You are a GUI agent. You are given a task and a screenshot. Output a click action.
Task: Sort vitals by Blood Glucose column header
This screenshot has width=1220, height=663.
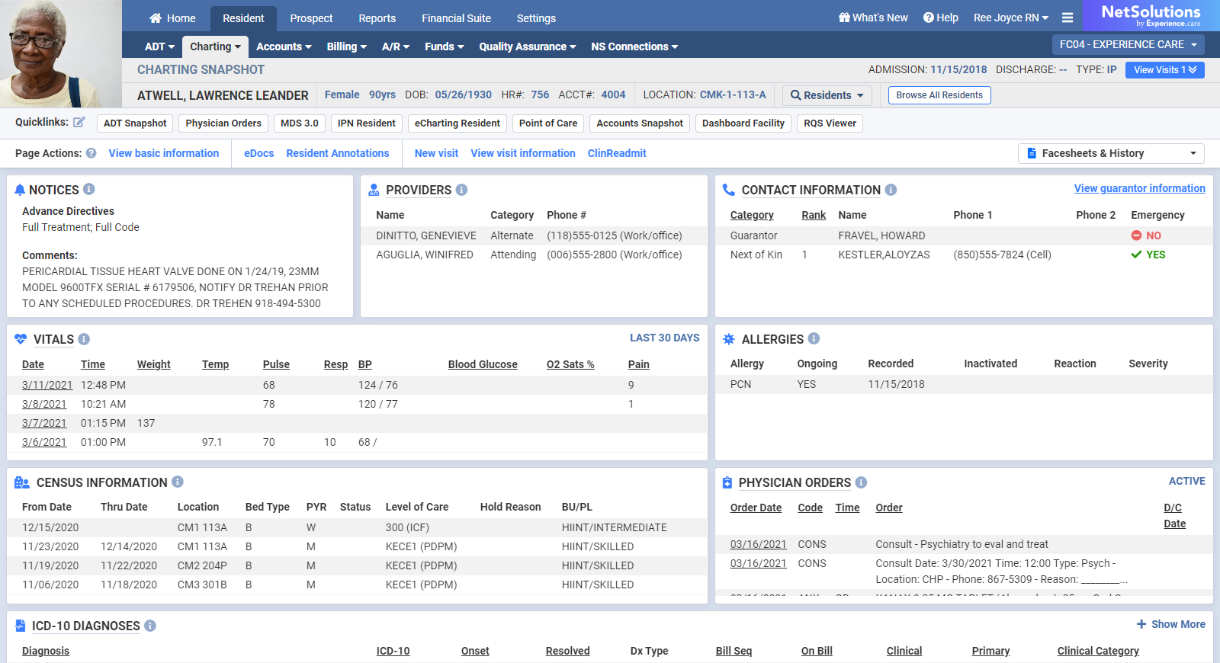coord(483,364)
